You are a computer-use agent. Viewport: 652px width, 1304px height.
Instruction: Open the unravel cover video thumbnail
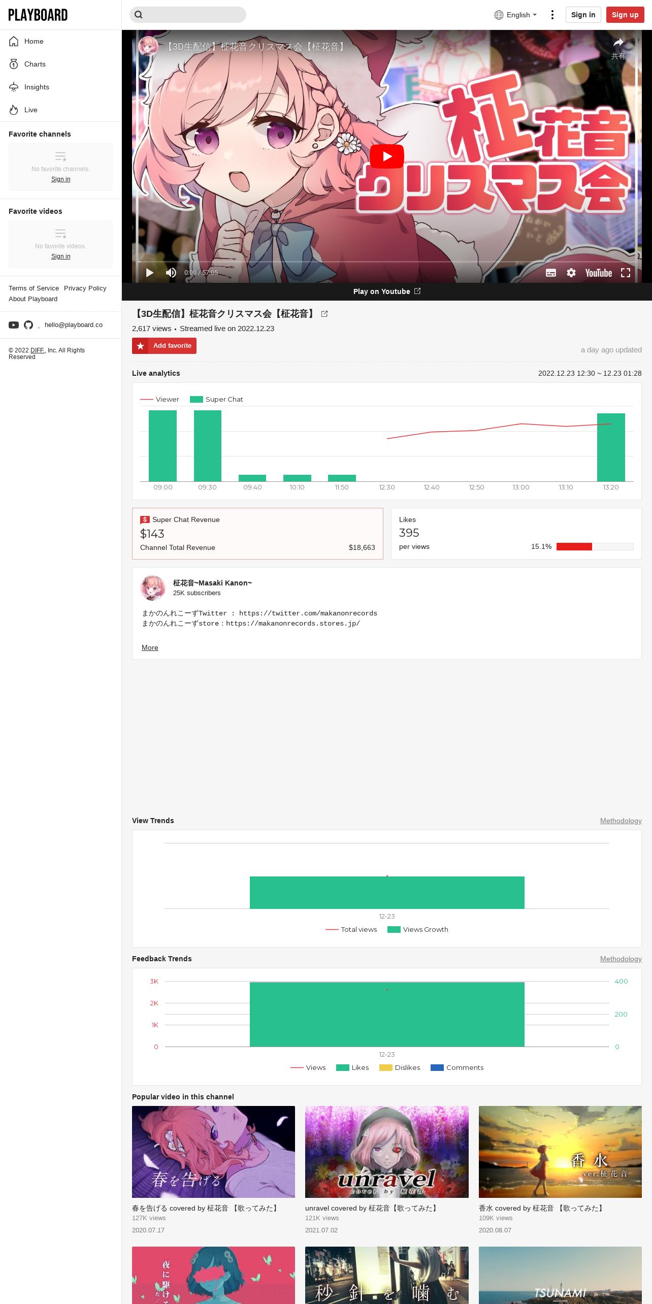(387, 1152)
